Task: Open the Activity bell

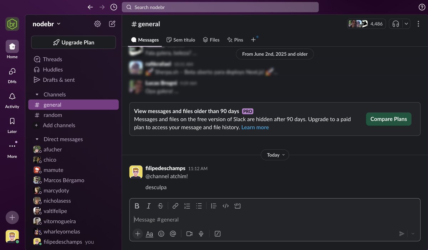Action: (x=12, y=100)
